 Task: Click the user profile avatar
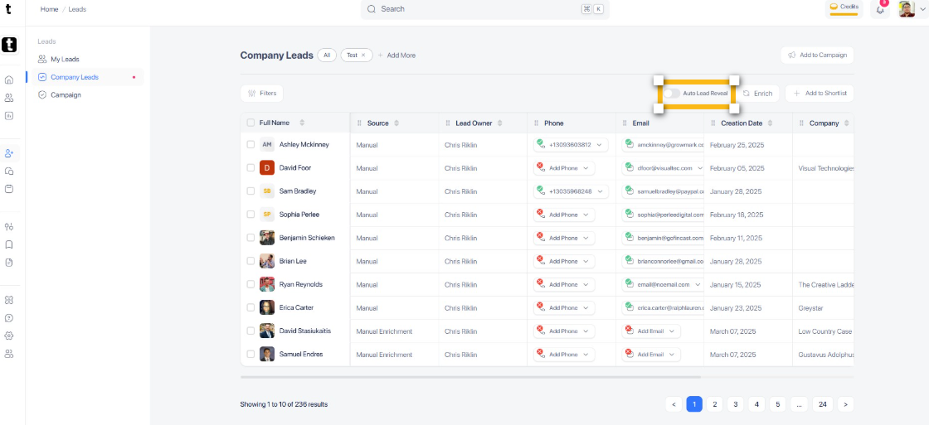907,9
